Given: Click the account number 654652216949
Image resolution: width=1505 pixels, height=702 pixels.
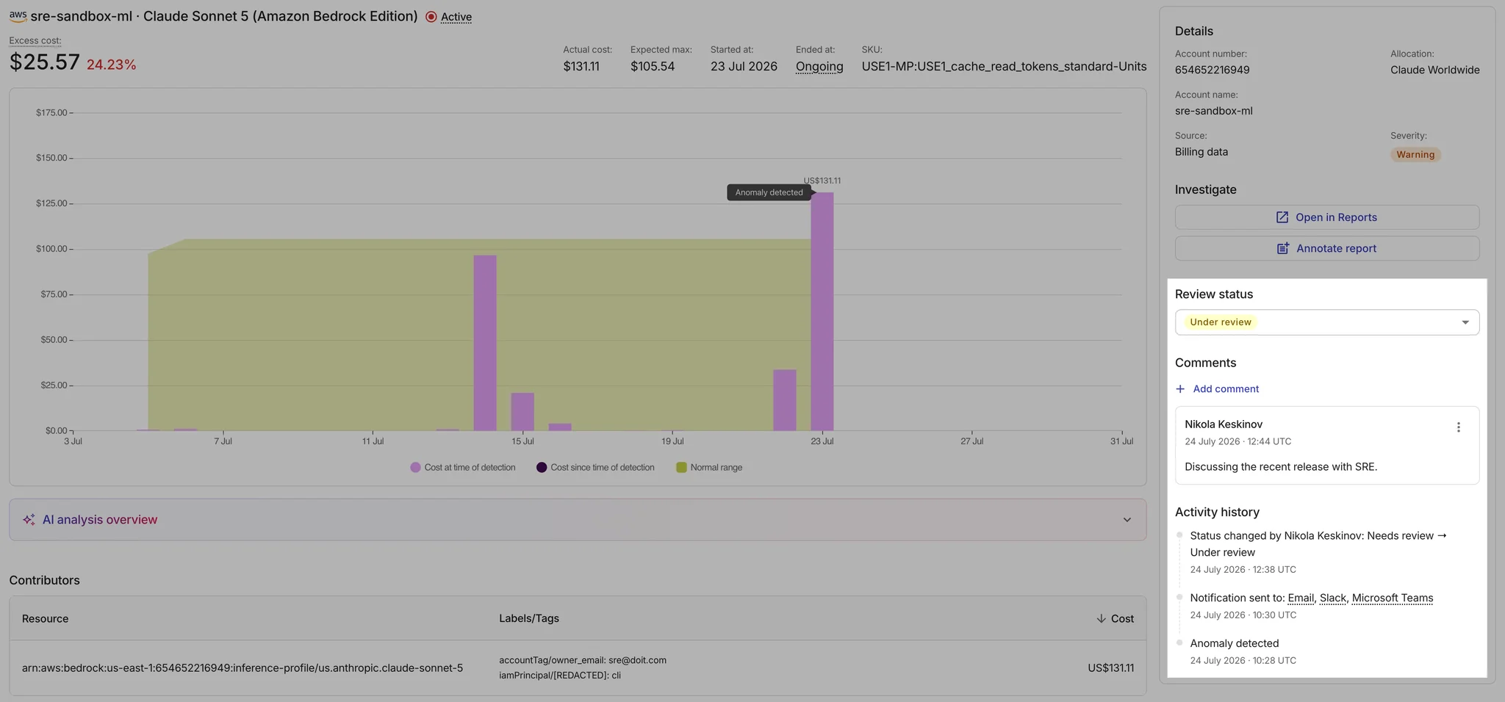Looking at the screenshot, I should pyautogui.click(x=1212, y=70).
